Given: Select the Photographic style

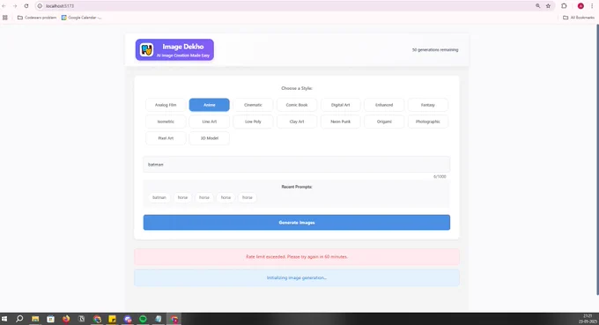Looking at the screenshot, I should click(x=428, y=122).
